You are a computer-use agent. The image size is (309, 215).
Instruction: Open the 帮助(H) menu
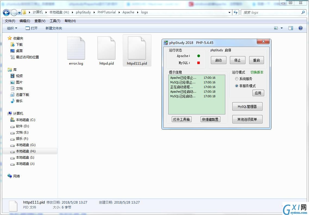(70, 21)
